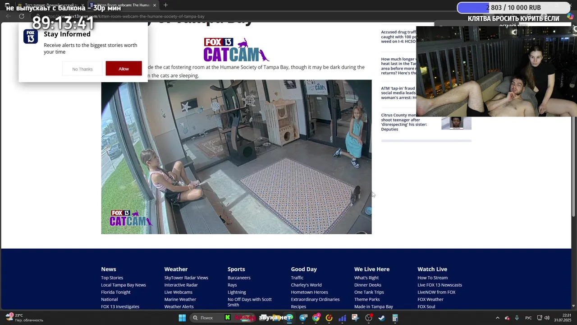Screen dimensions: 577x325
Task: Open the Buccaneers footer link
Action: pyautogui.click(x=239, y=278)
